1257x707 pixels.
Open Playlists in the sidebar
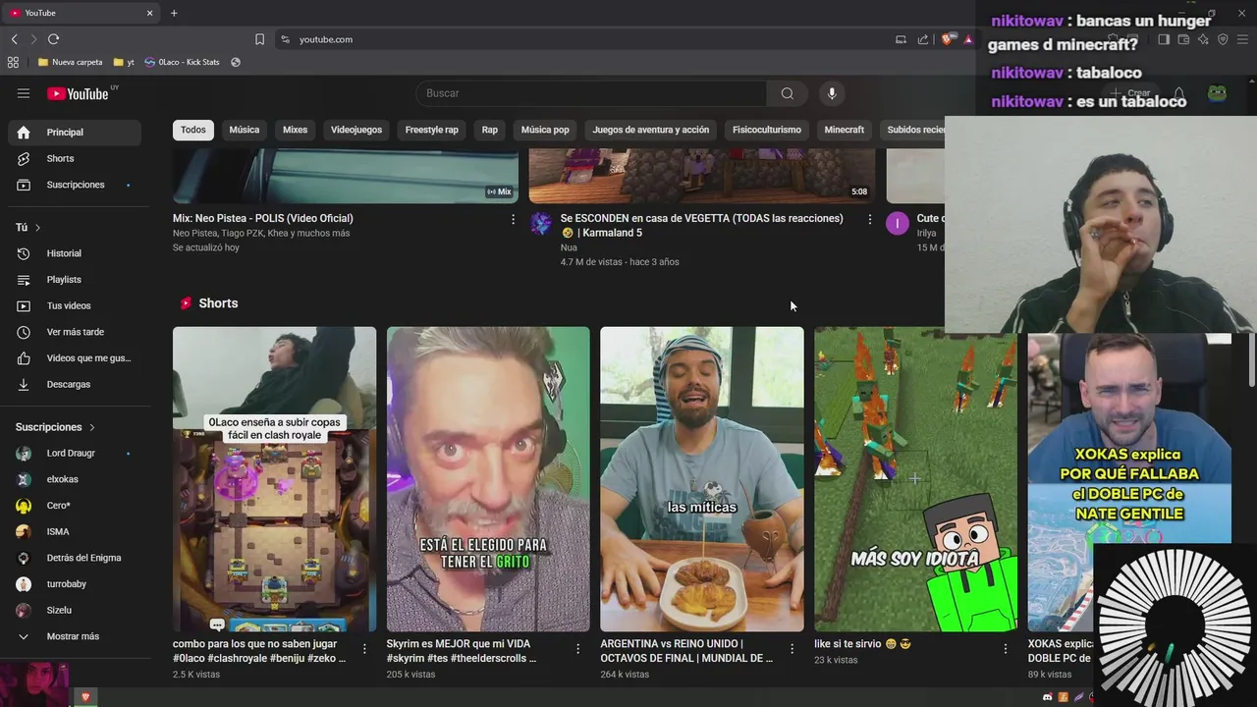coord(75,280)
